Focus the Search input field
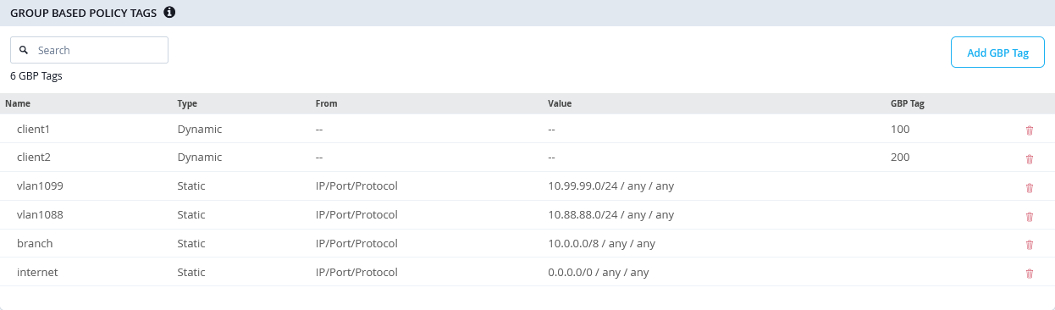This screenshot has height=310, width=1055. 89,50
